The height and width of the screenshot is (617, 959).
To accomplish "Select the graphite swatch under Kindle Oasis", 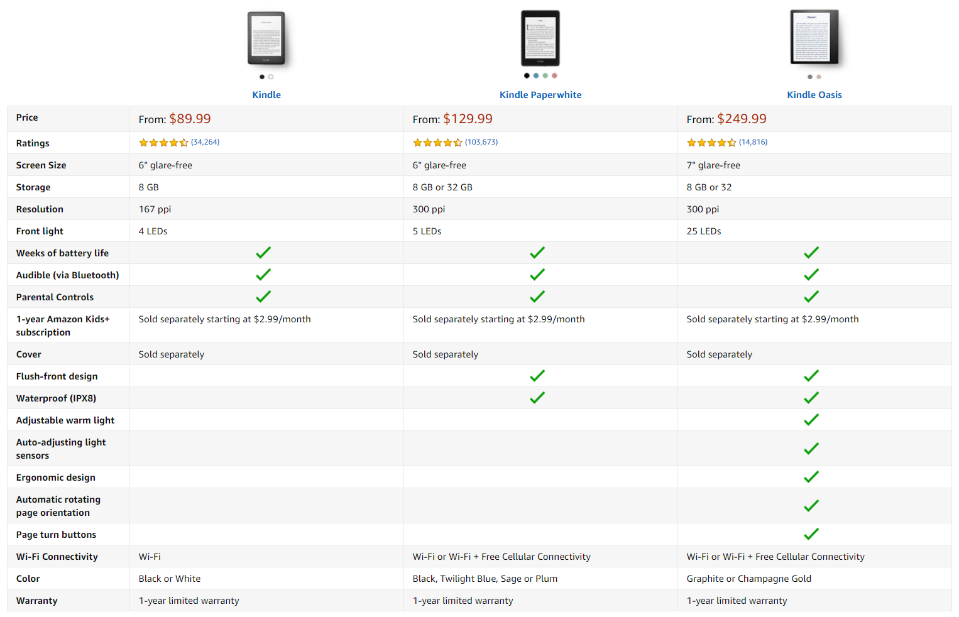I will point(810,77).
